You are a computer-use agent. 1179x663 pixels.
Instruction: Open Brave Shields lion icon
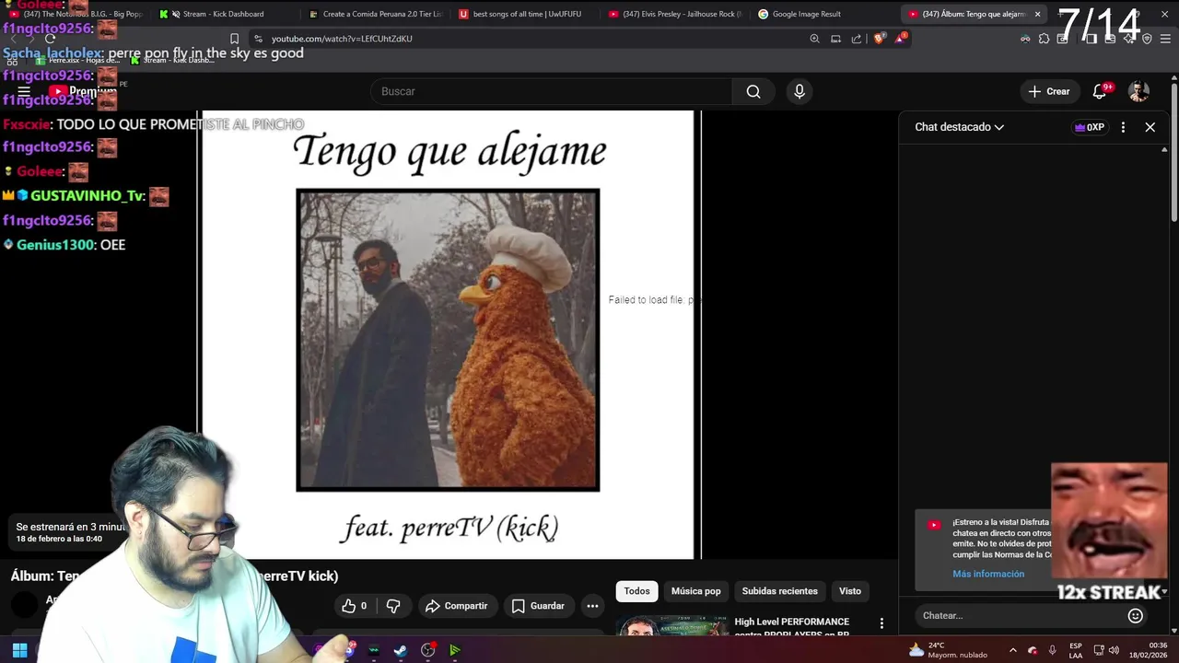(x=879, y=39)
